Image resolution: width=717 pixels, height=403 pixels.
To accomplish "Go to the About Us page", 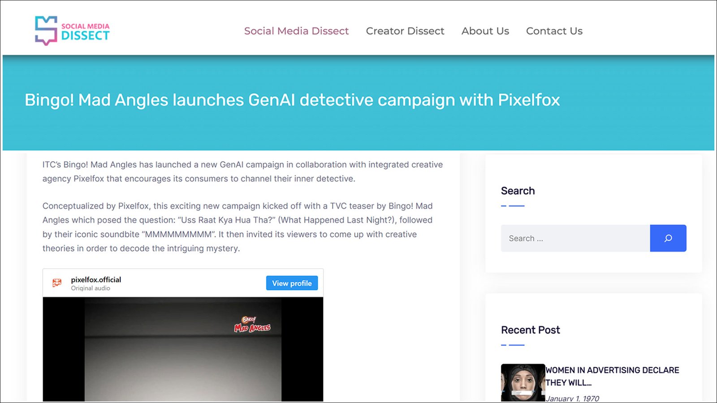I will tap(485, 31).
